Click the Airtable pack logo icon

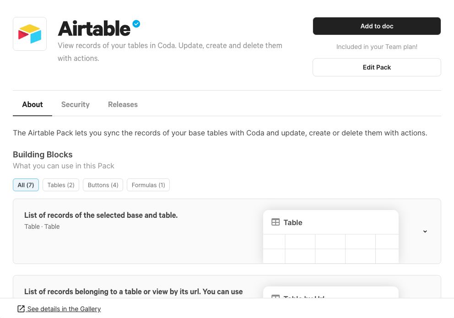click(30, 34)
